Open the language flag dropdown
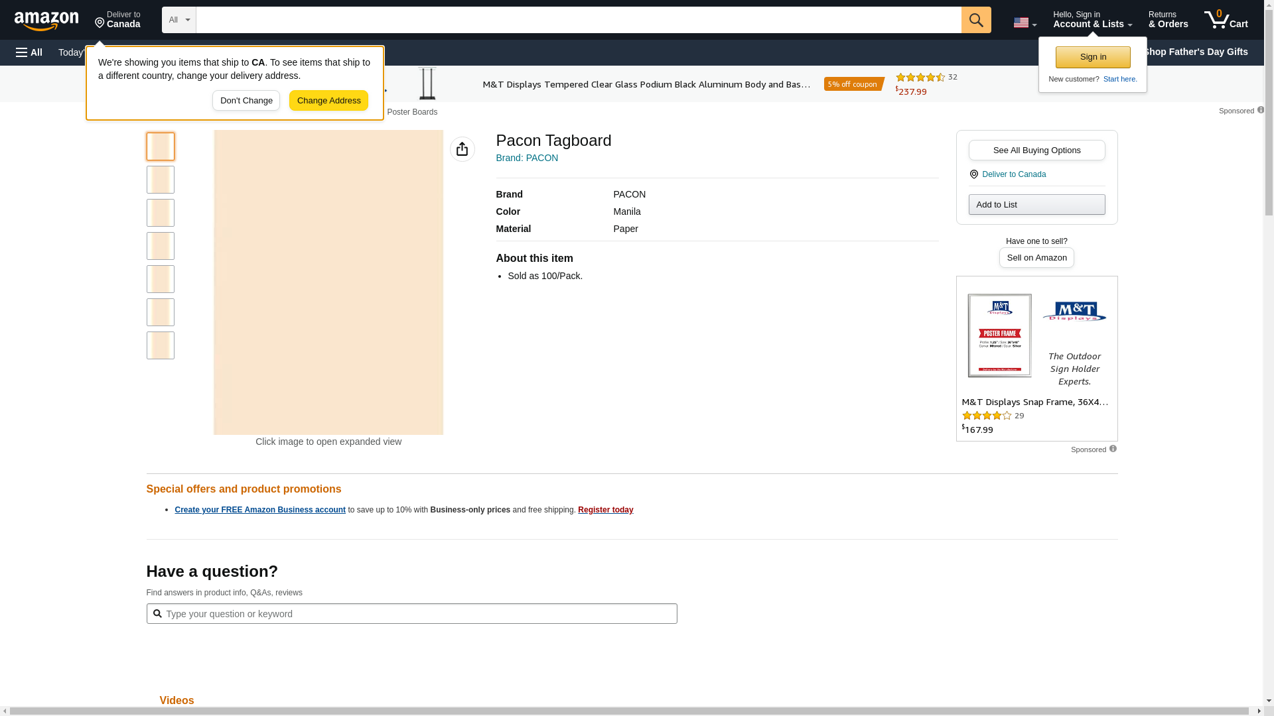Screen dimensions: 1274x716 tap(1025, 23)
